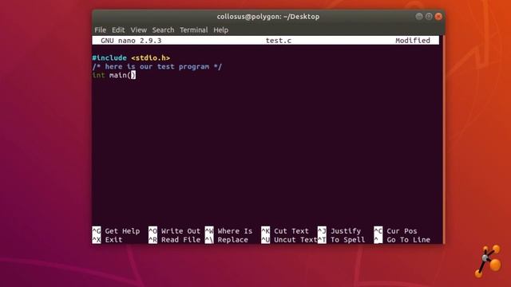Image resolution: width=511 pixels, height=287 pixels.
Task: Minimize the terminal window
Action: click(x=419, y=16)
